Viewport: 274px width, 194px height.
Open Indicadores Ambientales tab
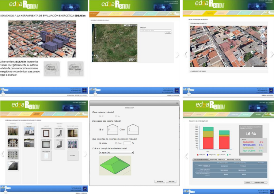coord(218,160)
